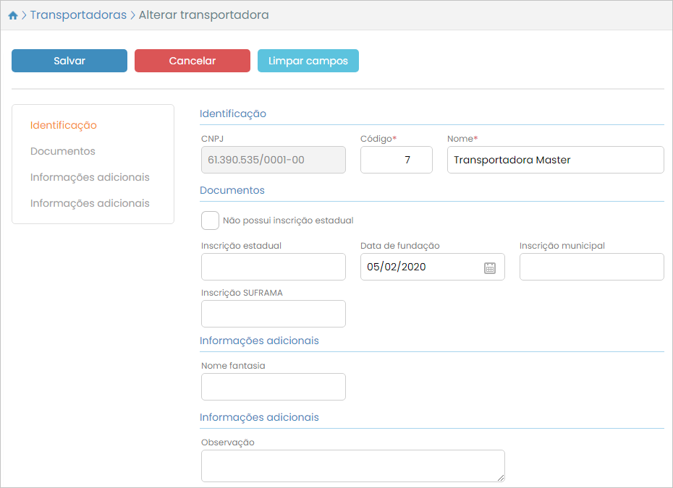Jump to Documentos in the left sidebar
Screen dimensions: 673x488
pyautogui.click(x=63, y=151)
